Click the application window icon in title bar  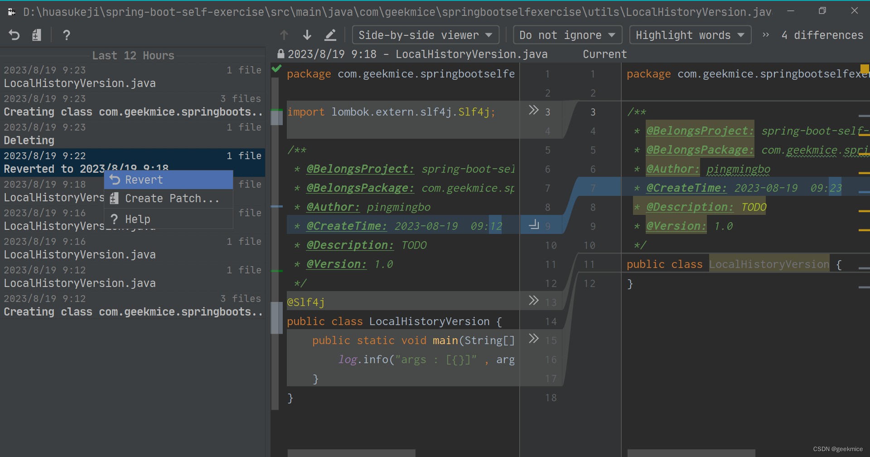12,12
